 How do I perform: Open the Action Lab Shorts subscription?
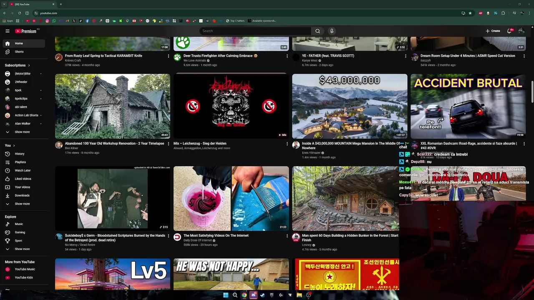click(x=23, y=115)
